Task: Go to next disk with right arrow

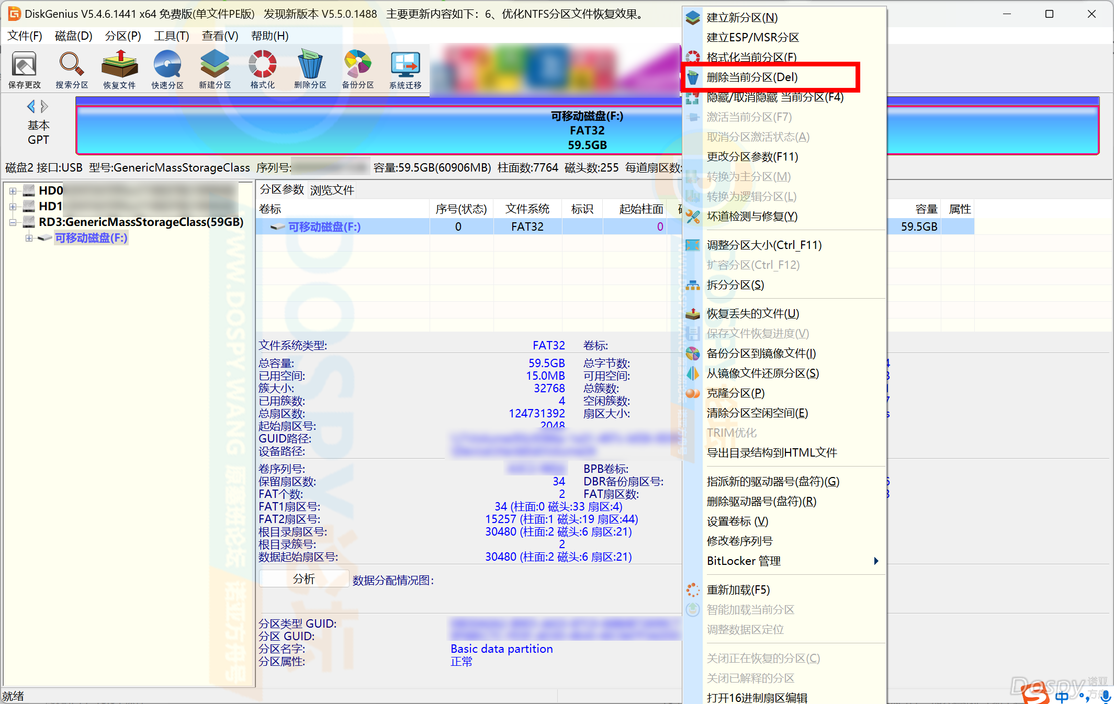Action: (x=44, y=107)
